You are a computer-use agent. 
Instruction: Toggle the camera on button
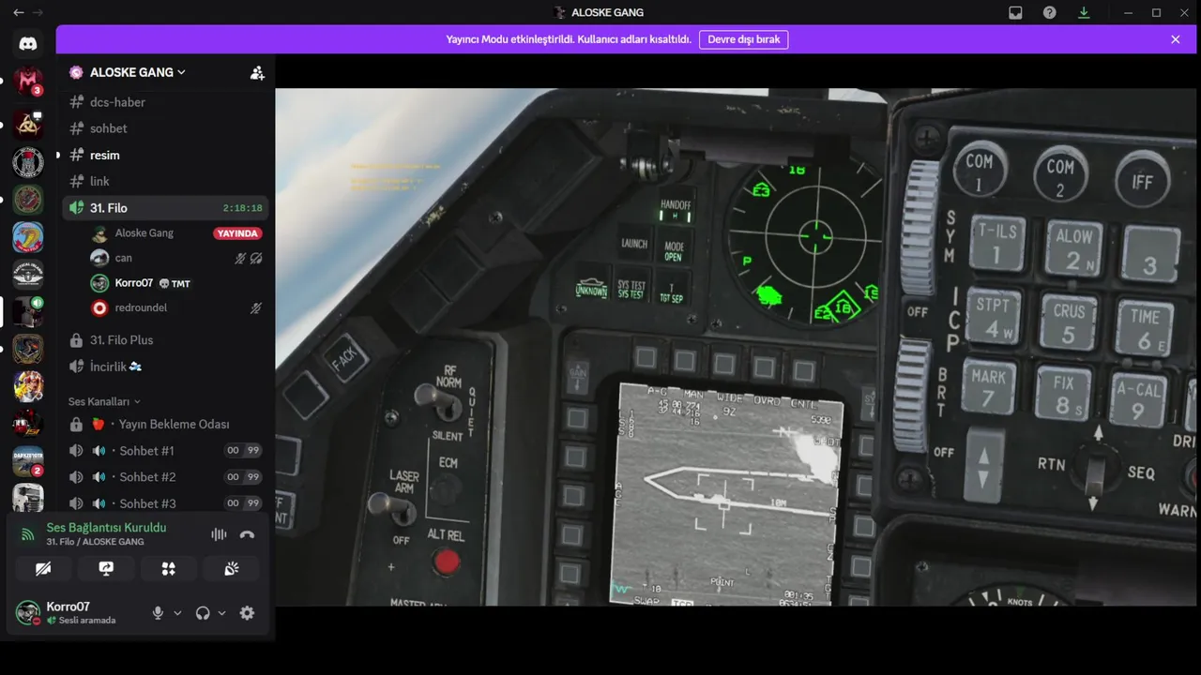click(43, 568)
